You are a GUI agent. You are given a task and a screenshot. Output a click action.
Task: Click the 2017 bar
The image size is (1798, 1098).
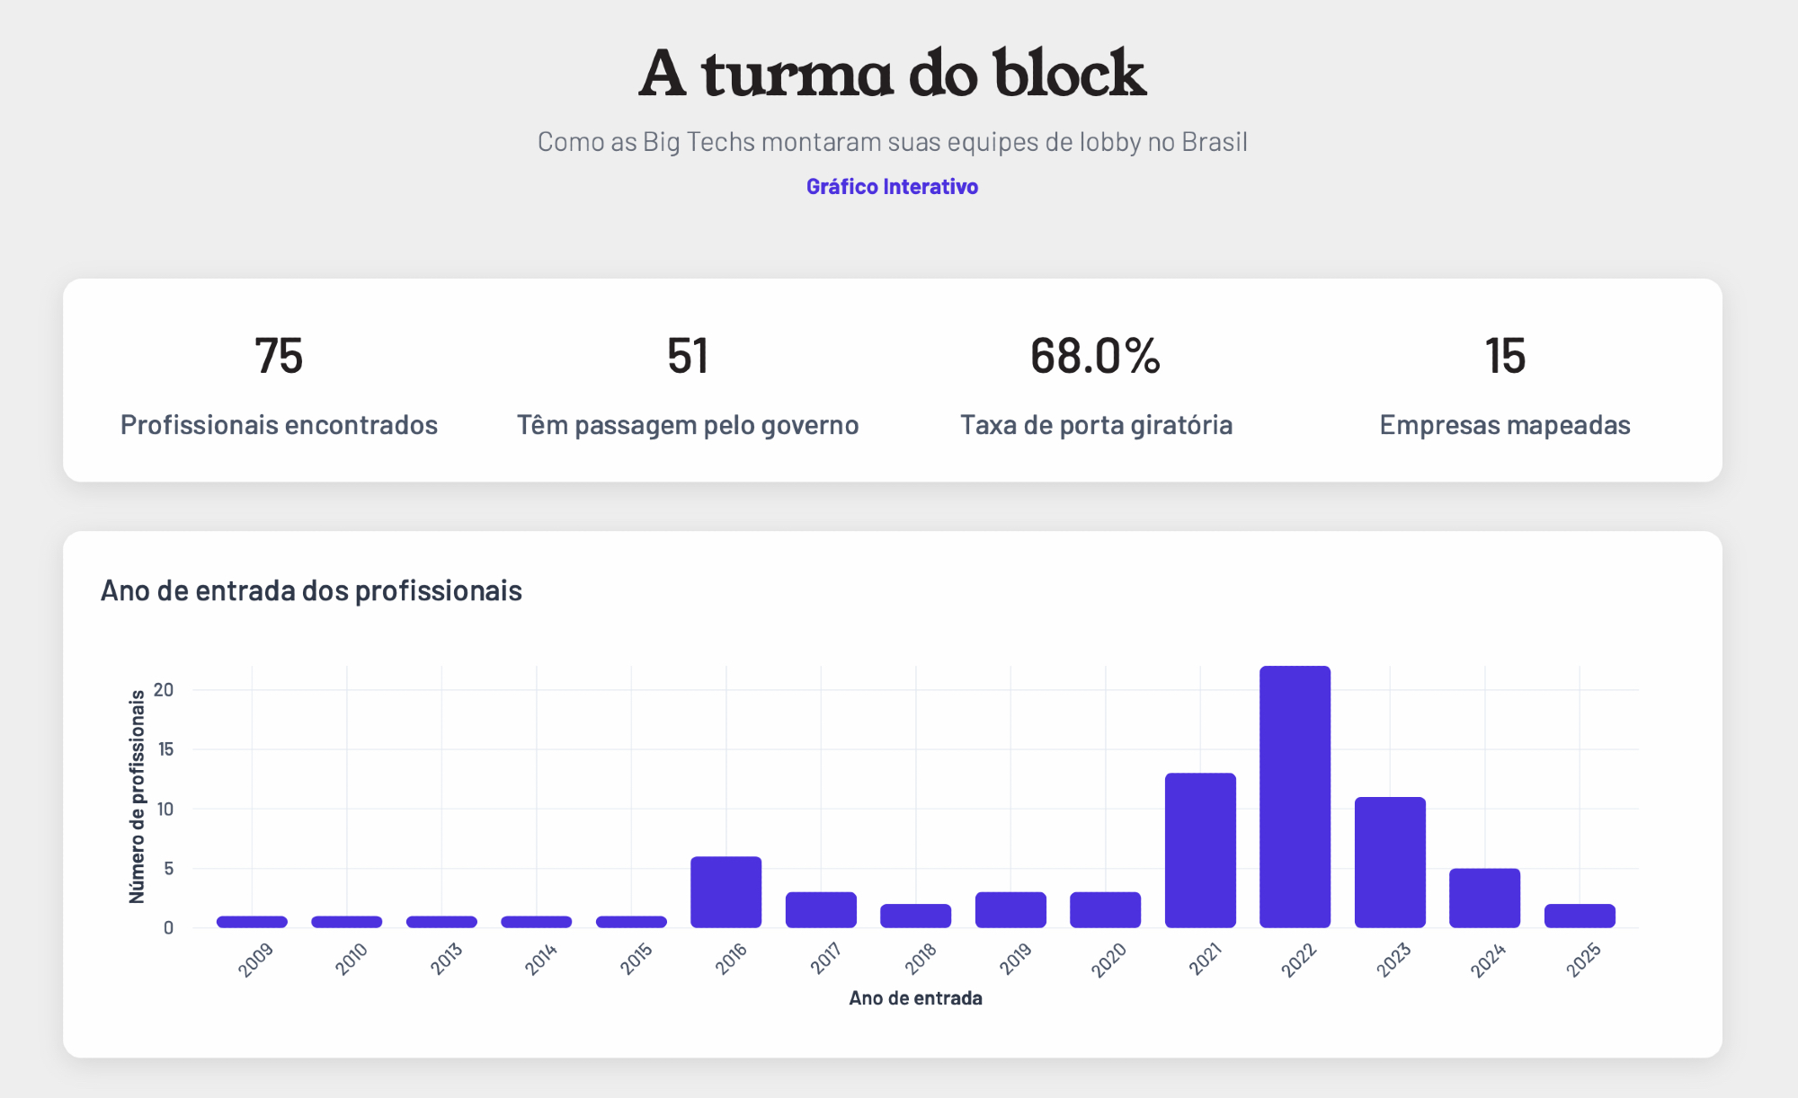click(x=821, y=909)
